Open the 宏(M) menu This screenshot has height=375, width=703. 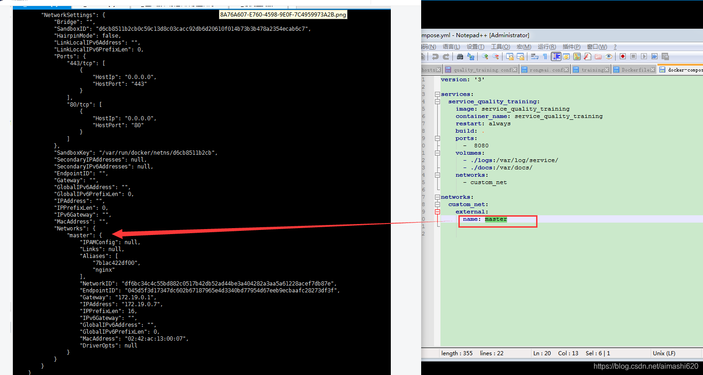(524, 47)
